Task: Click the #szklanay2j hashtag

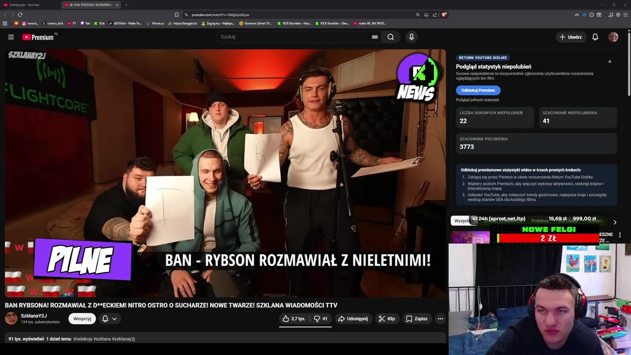Action: tap(123, 339)
